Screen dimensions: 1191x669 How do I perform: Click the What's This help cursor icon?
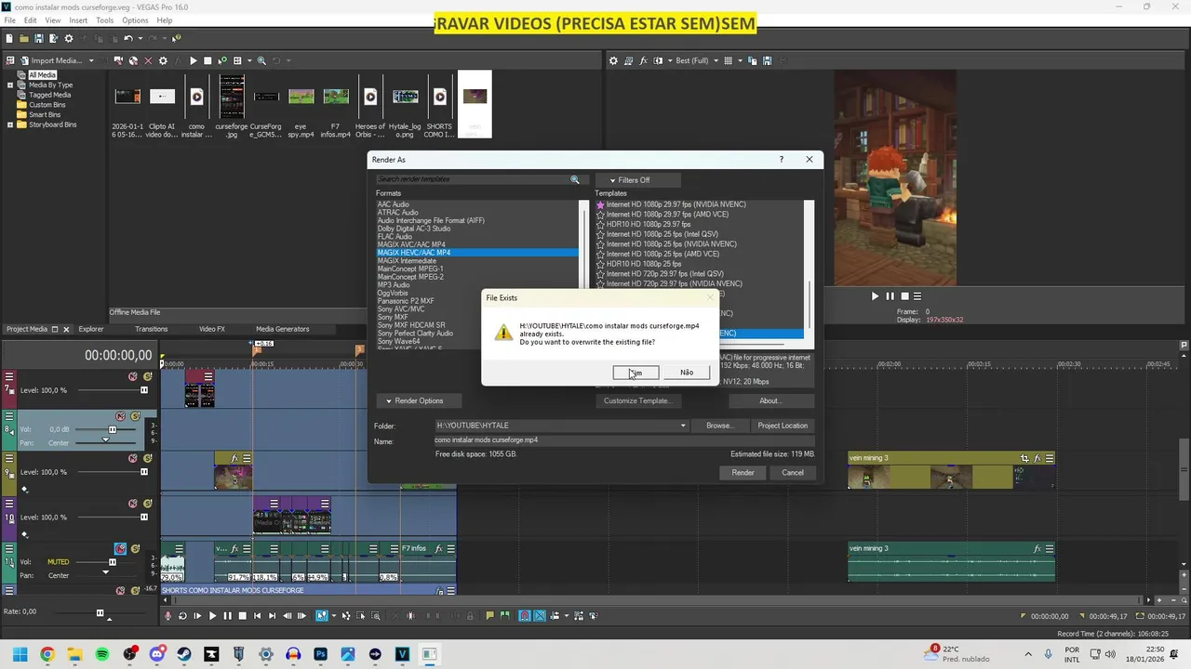tap(176, 38)
